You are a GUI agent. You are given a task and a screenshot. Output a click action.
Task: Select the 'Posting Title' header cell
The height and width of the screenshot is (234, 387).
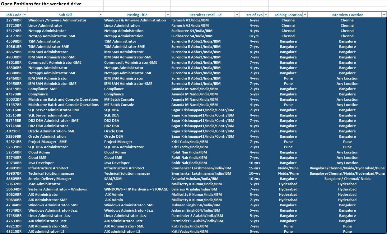point(137,15)
